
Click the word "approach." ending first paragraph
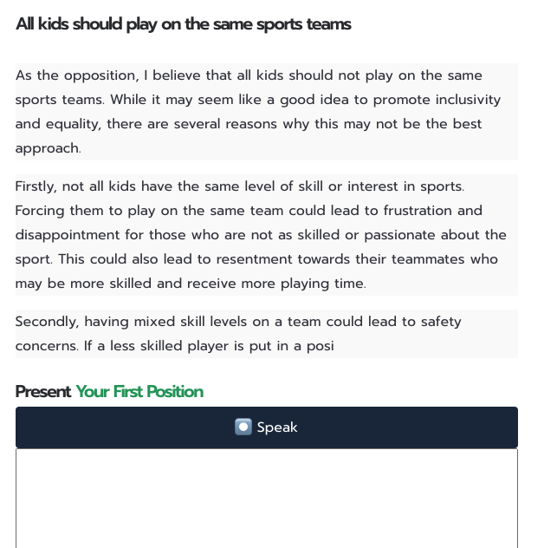click(x=49, y=148)
